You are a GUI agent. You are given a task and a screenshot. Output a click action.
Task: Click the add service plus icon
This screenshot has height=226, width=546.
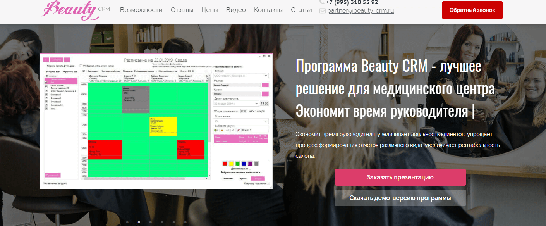pyautogui.click(x=216, y=130)
